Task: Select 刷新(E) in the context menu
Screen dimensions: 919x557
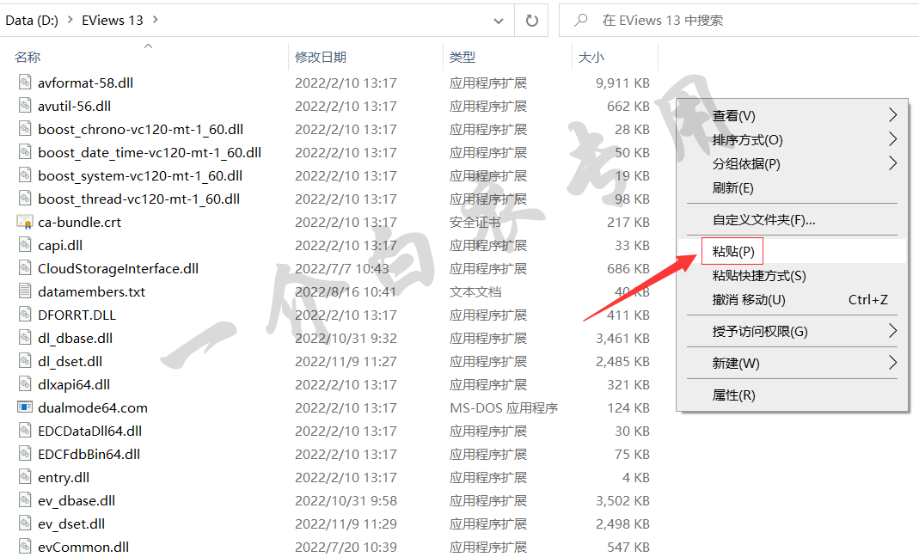Action: pyautogui.click(x=733, y=187)
